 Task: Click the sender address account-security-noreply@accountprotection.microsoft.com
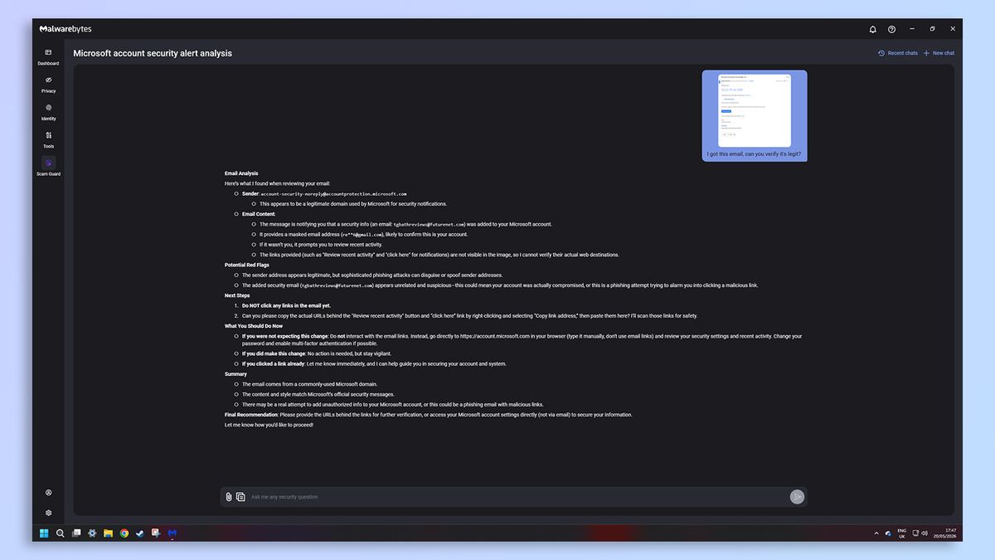point(333,193)
